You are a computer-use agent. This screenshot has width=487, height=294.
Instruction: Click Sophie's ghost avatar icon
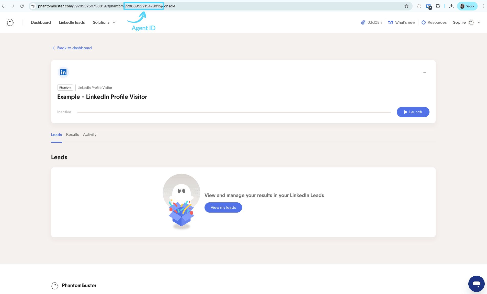[x=471, y=22]
